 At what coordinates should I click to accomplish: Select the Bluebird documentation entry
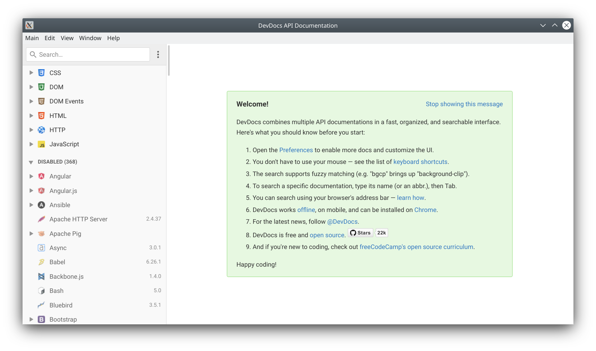(x=94, y=305)
